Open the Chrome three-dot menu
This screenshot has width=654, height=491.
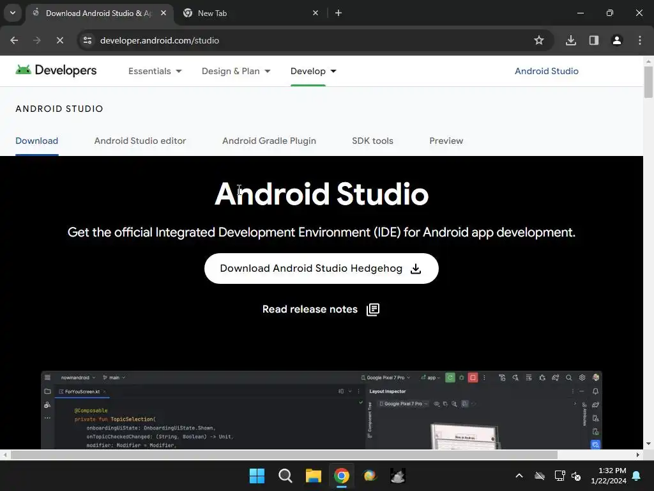tap(640, 40)
